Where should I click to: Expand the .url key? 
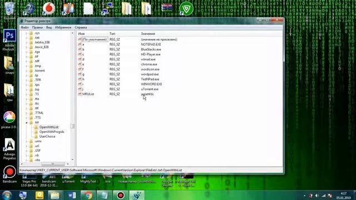tap(27, 146)
